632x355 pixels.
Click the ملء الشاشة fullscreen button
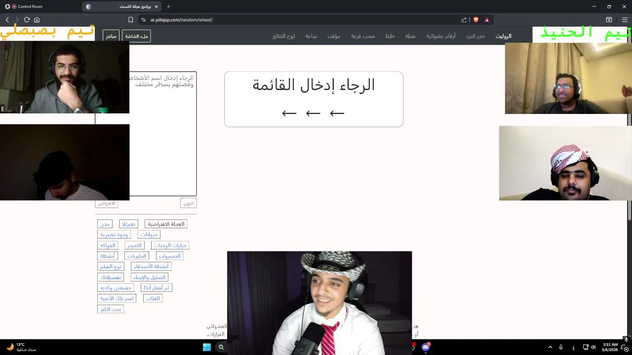pyautogui.click(x=136, y=36)
